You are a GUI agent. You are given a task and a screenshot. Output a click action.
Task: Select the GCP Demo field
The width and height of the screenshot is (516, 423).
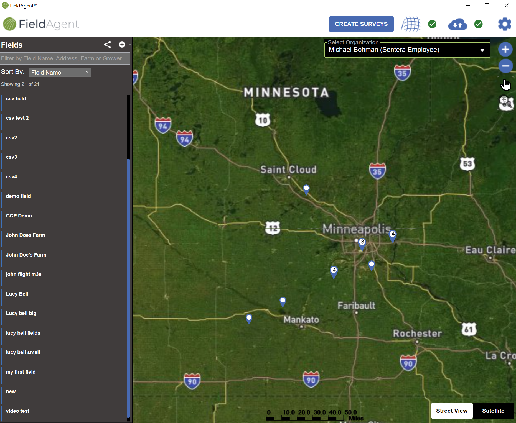(x=19, y=216)
